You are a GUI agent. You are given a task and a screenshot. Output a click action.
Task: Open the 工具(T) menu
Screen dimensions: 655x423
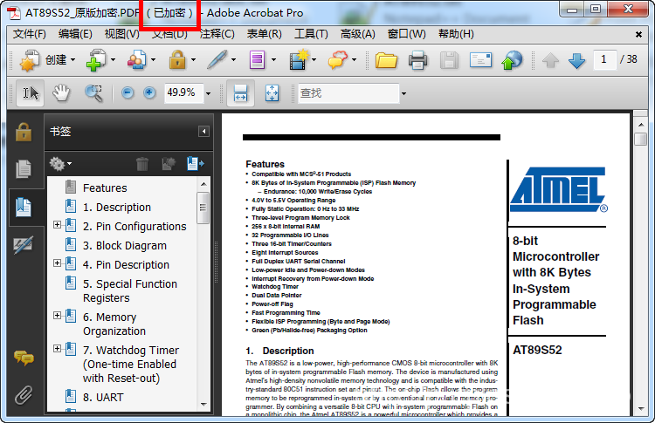click(310, 34)
